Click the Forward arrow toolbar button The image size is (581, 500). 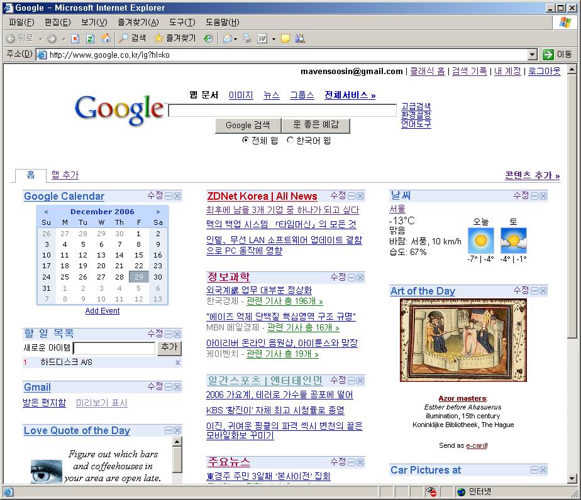point(52,38)
